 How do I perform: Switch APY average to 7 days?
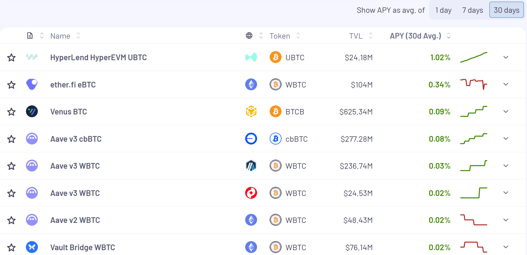point(473,10)
